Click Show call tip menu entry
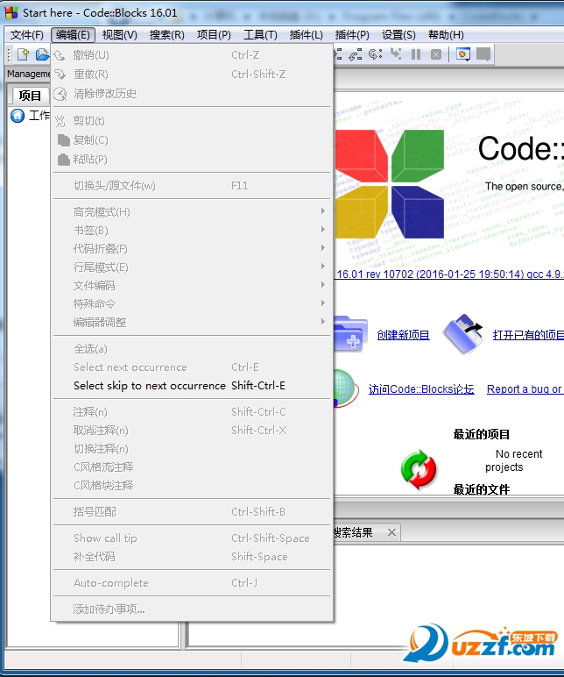 tap(192, 538)
